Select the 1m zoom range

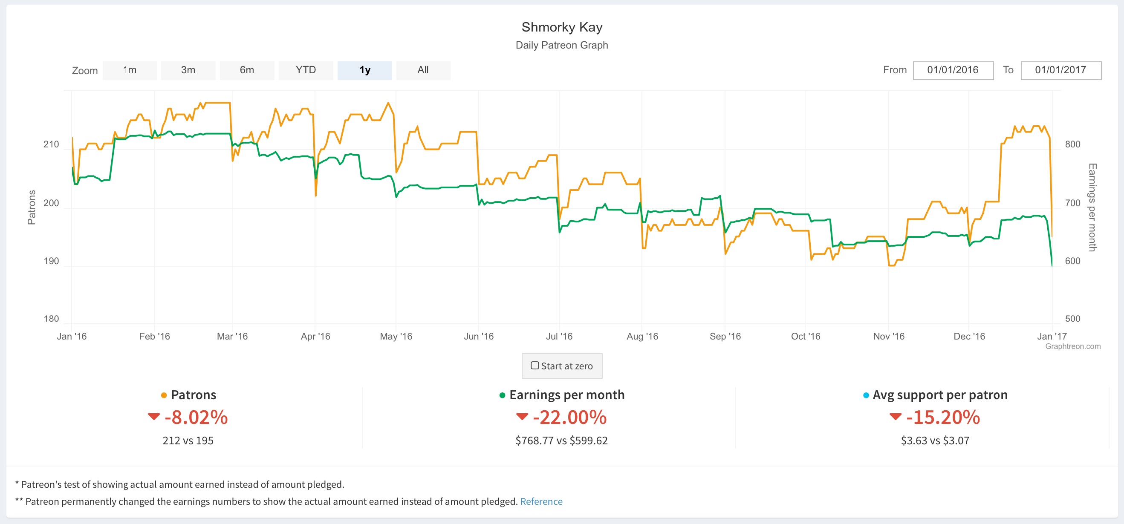tap(130, 70)
